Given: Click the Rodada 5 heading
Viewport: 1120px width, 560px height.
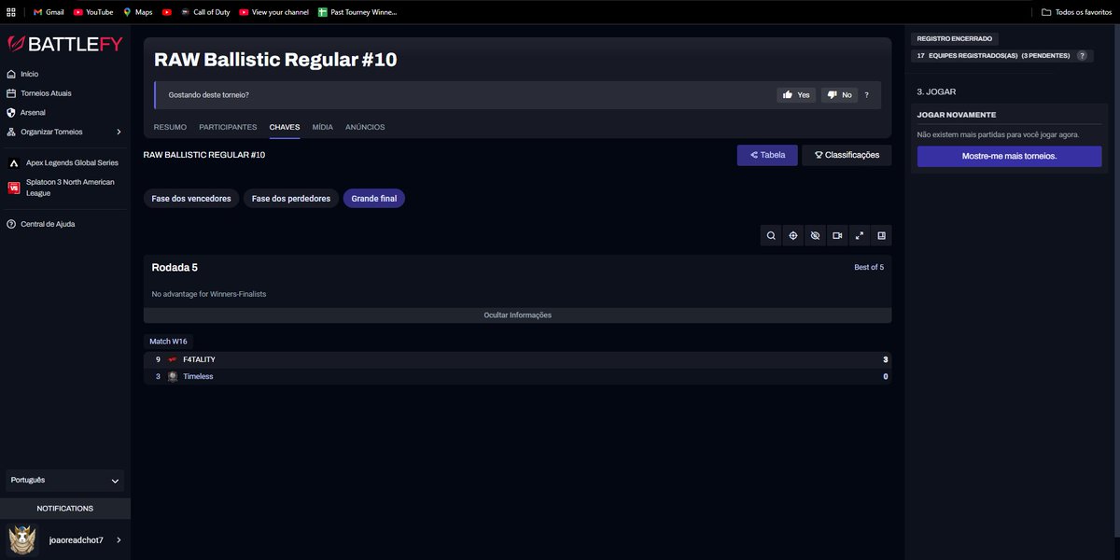Looking at the screenshot, I should 175,268.
